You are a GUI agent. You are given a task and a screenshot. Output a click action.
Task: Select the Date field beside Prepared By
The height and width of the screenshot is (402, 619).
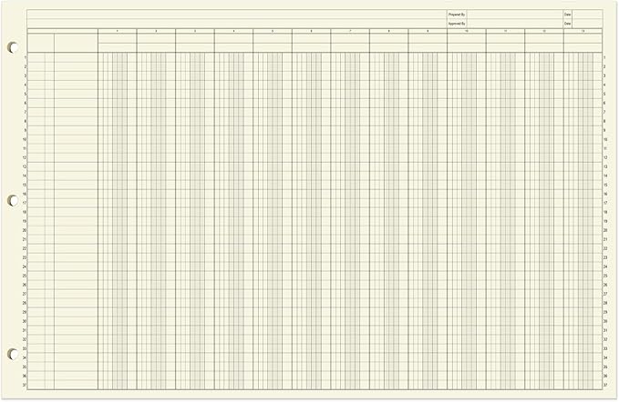(588, 15)
